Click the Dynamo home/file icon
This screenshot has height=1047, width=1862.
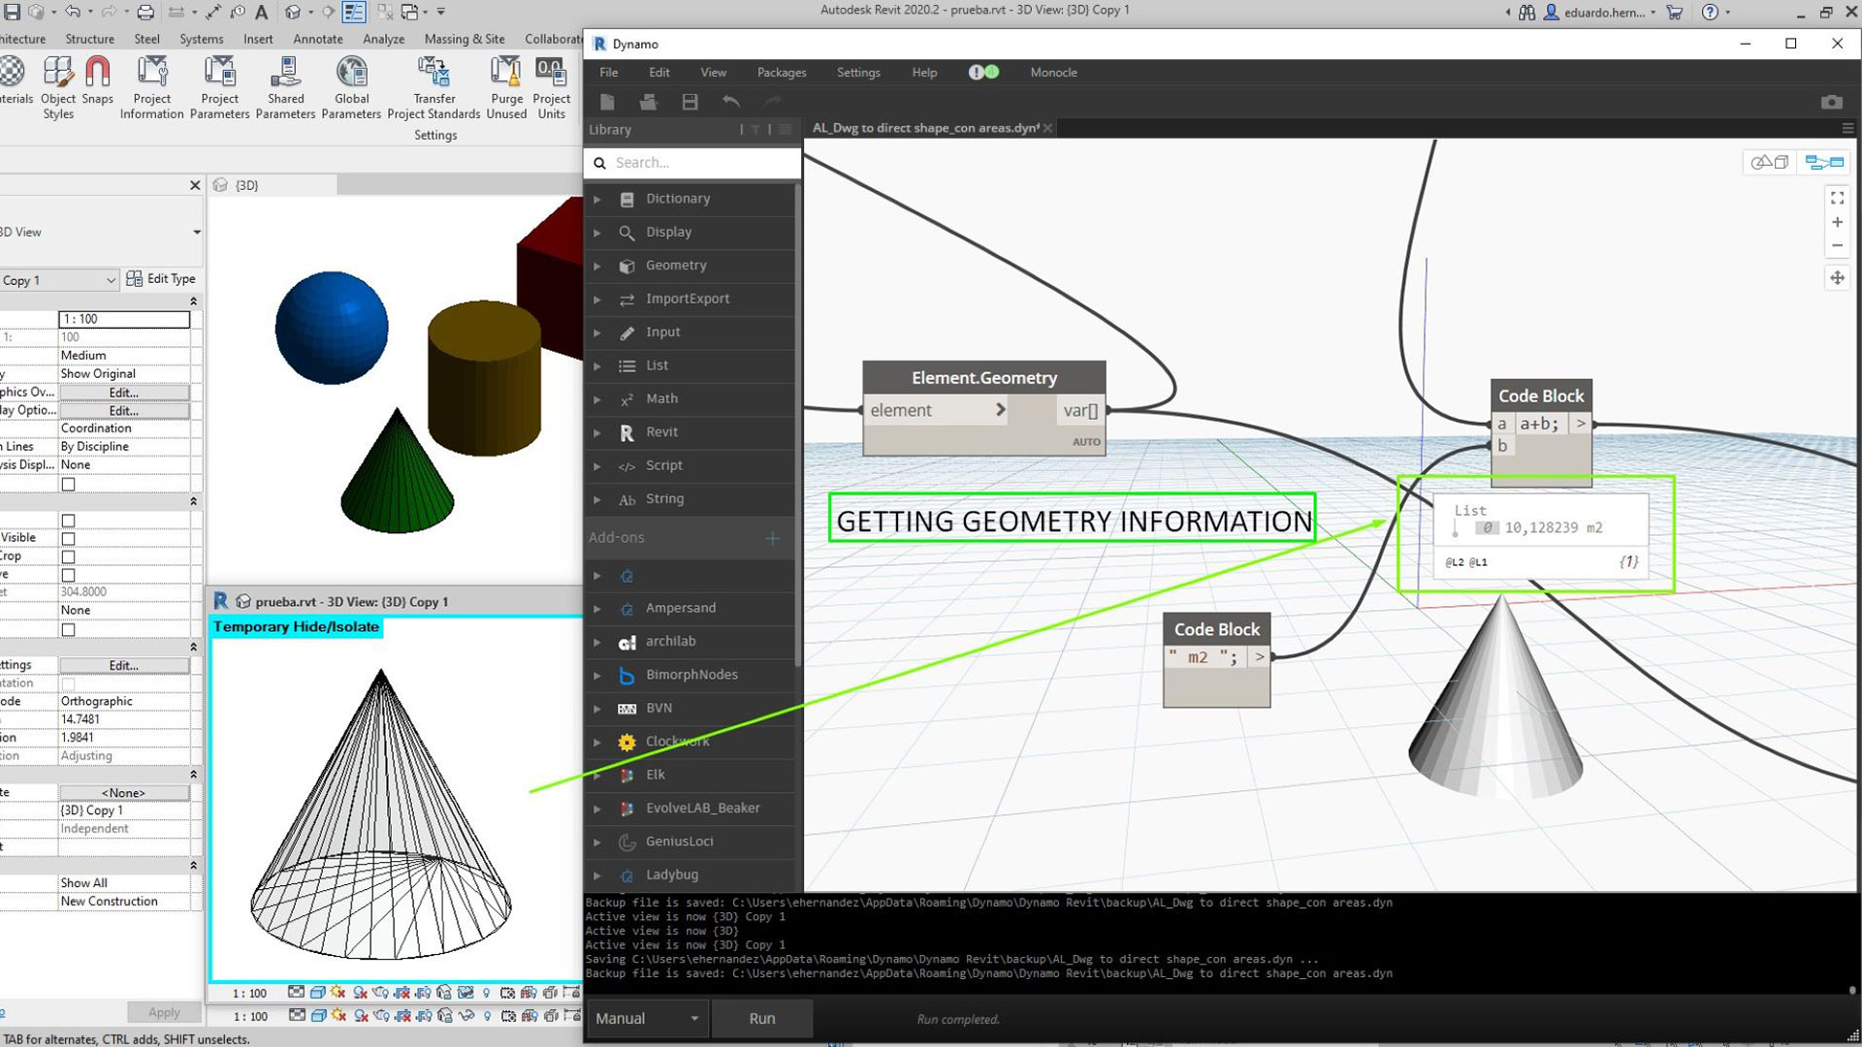pos(607,102)
